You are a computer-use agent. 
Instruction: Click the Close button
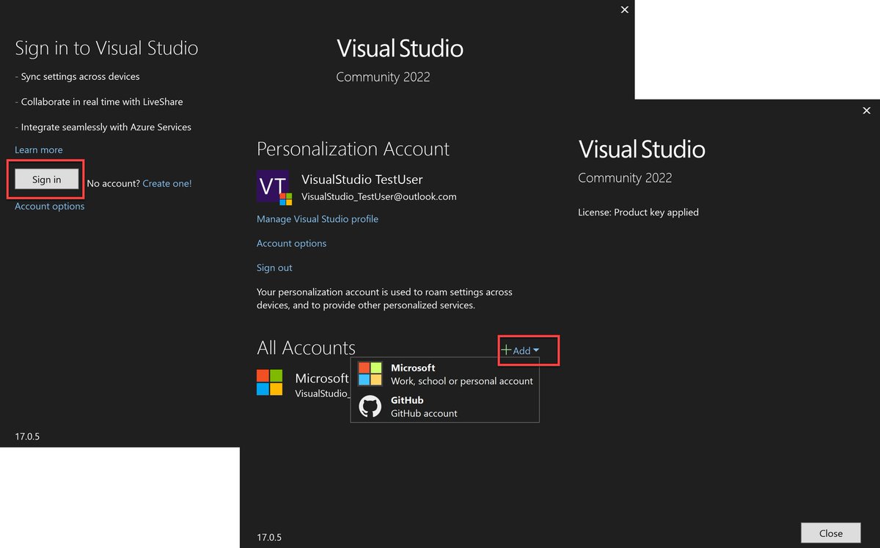[831, 533]
